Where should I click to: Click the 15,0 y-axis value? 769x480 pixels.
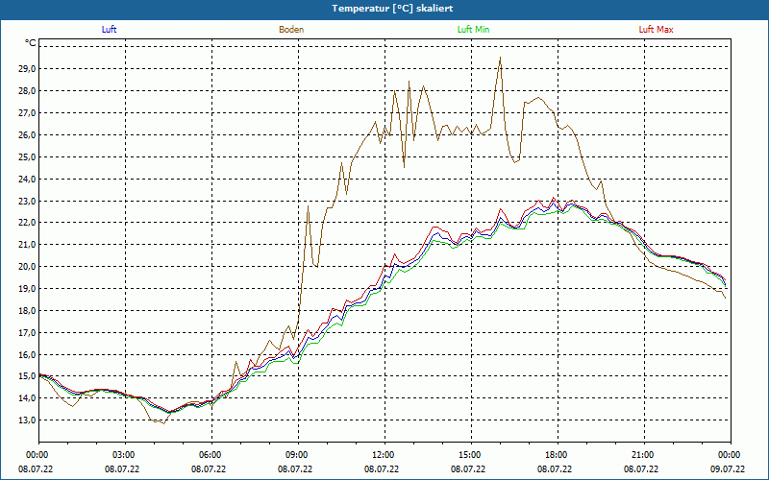coord(27,376)
